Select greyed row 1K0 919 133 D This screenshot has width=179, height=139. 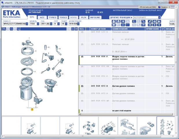click(127, 36)
